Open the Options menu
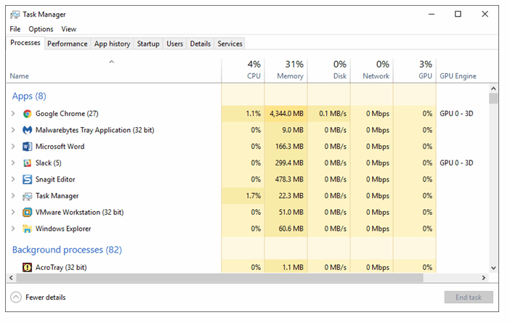Screen dimensions: 510x323 [41, 29]
